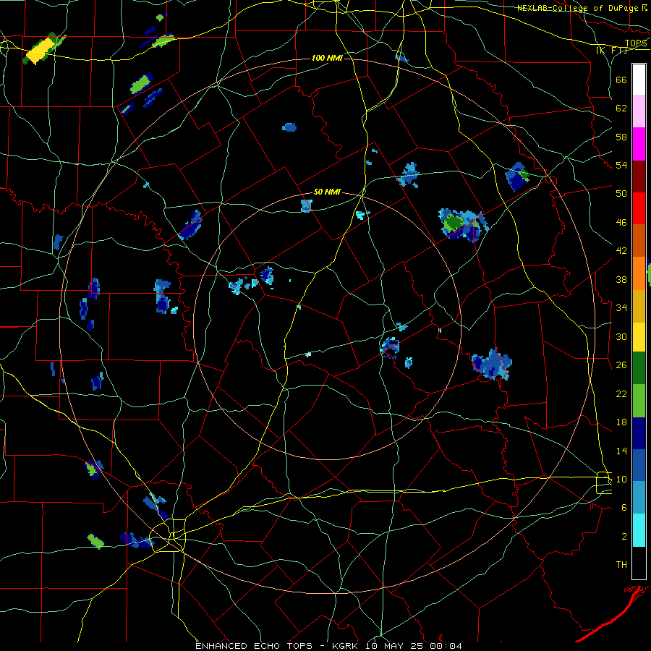
Task: Click the light blue legend swatch near 6
Action: (x=639, y=498)
